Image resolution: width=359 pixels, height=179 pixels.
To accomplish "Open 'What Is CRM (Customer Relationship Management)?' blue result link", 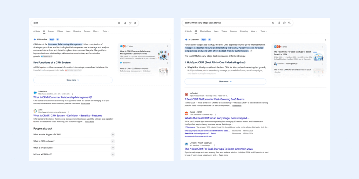I will click(63, 97).
